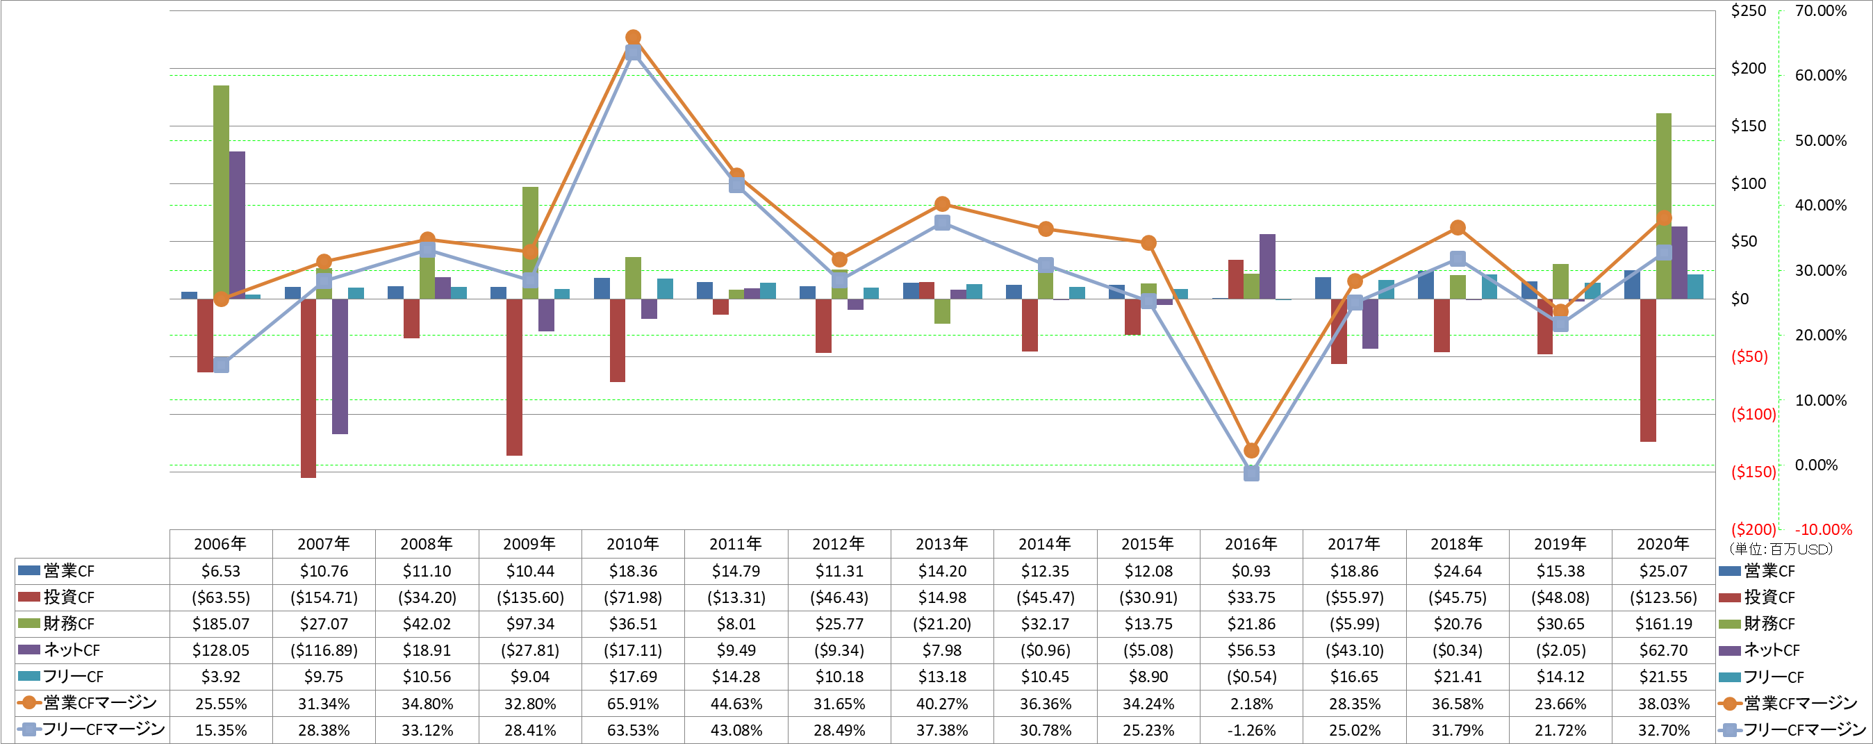1873x744 pixels.
Task: Click the orange 営業CFマージン marker on right legend
Action: coord(1730,703)
